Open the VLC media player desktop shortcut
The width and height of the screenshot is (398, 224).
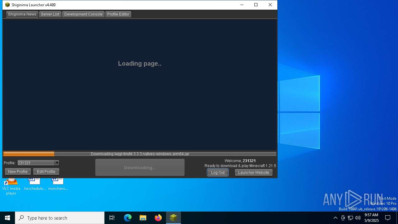(11, 186)
